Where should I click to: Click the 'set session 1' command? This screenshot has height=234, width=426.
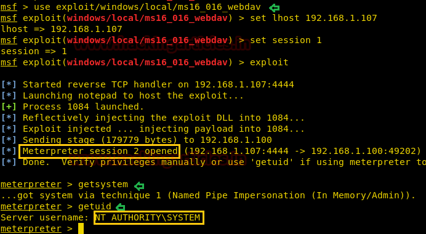click(286, 41)
